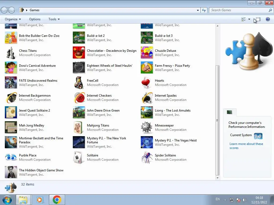
Task: Select Mystery P.I. New York Fortune icon
Action: pyautogui.click(x=79, y=143)
